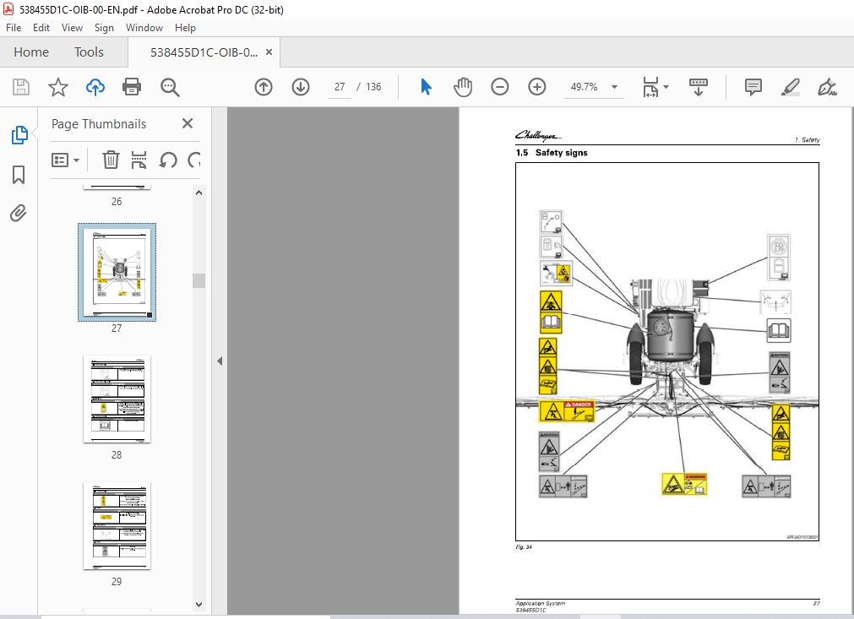The image size is (854, 619).
Task: Click the cloud upload icon
Action: pos(95,87)
